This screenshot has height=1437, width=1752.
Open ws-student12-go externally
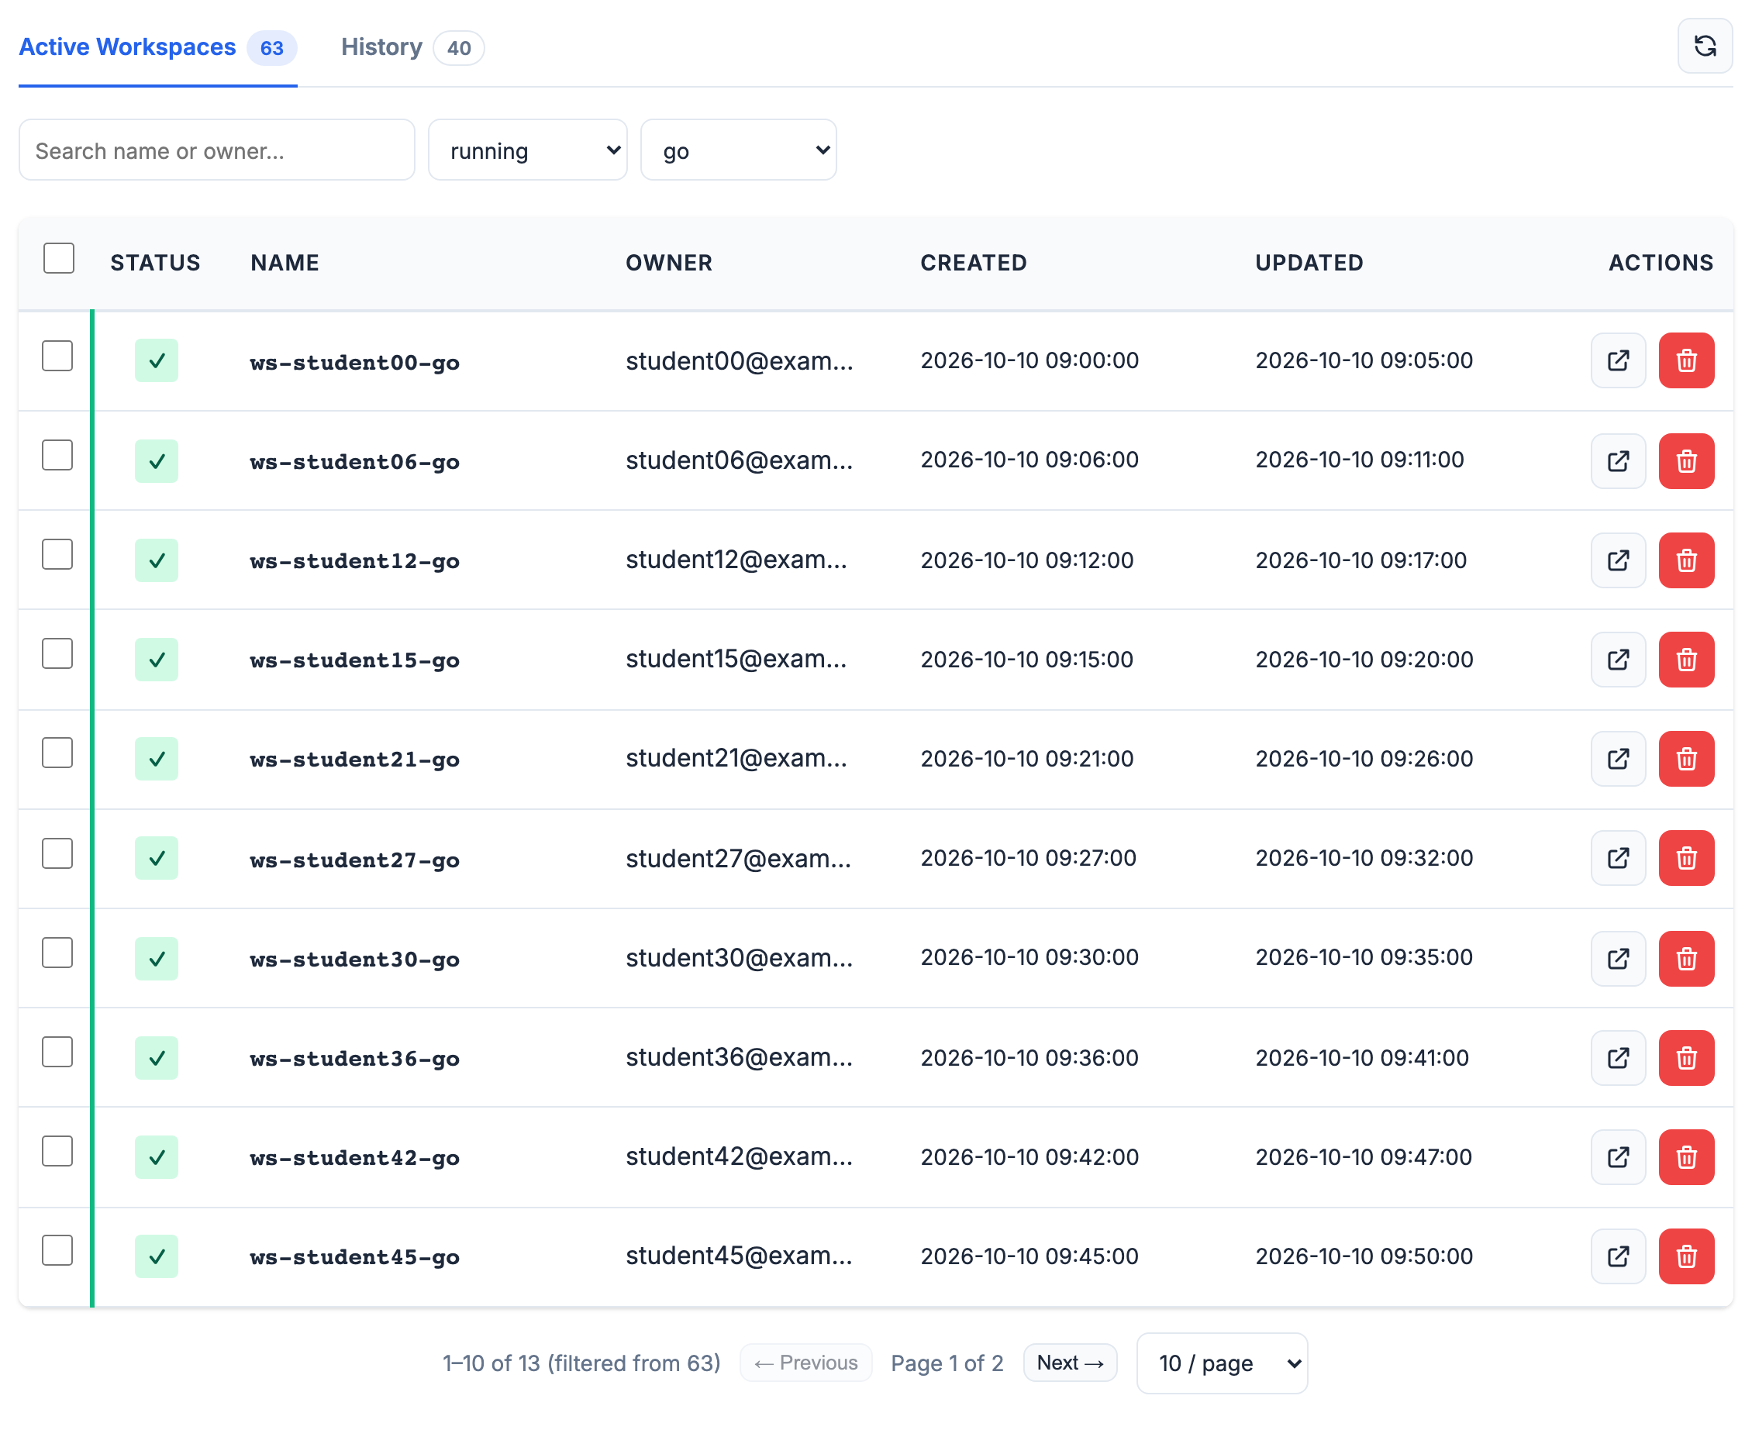[x=1618, y=560]
